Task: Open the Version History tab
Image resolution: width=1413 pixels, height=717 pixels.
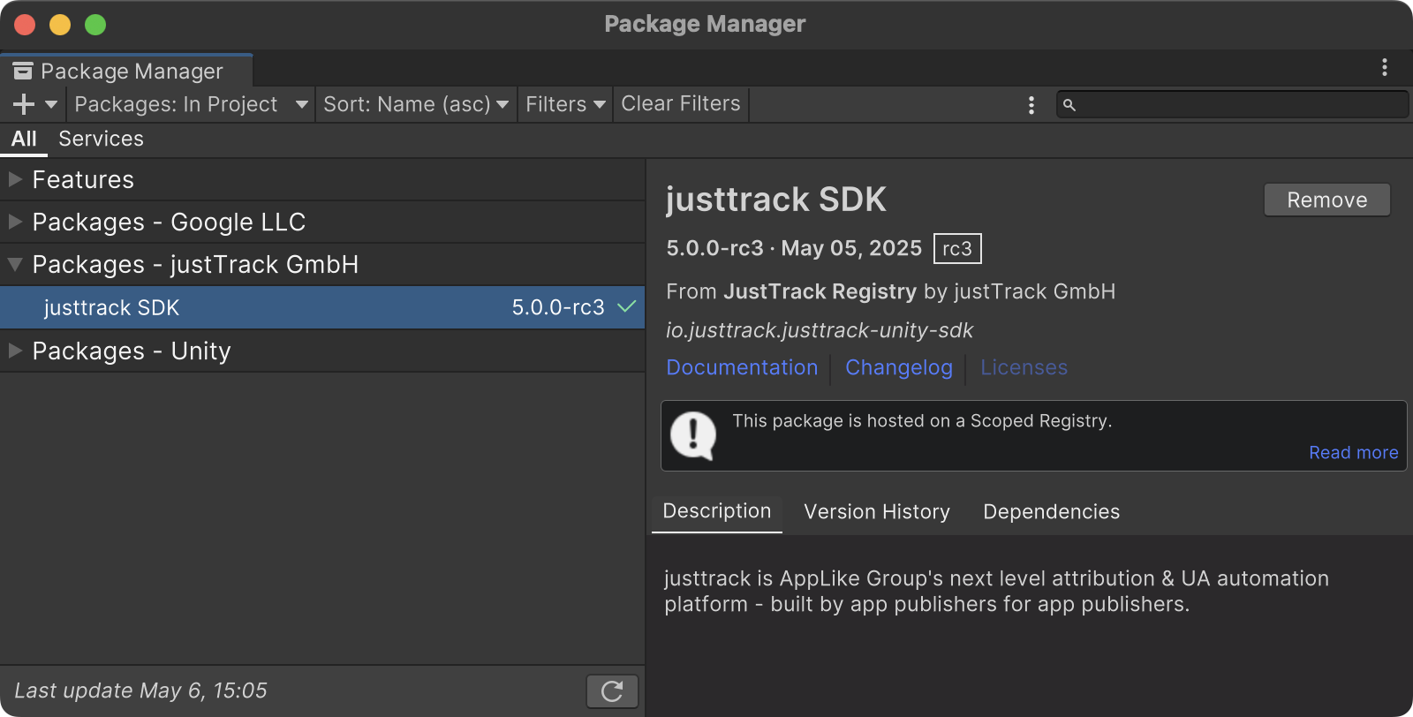Action: click(x=877, y=512)
